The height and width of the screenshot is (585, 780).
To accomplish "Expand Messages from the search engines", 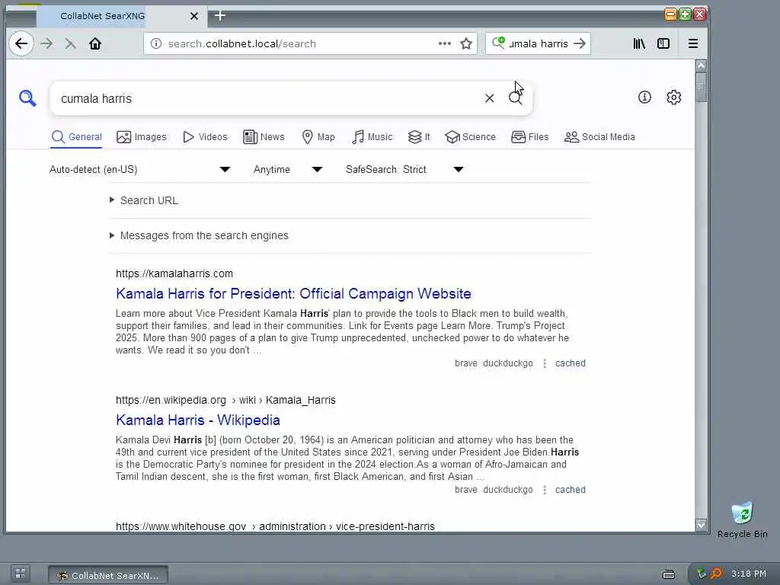I will [x=199, y=235].
